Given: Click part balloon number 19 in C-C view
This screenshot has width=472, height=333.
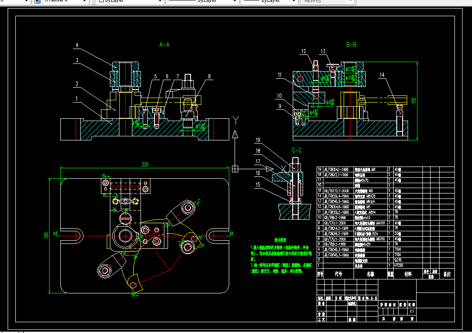Looking at the screenshot, I should coord(258,140).
